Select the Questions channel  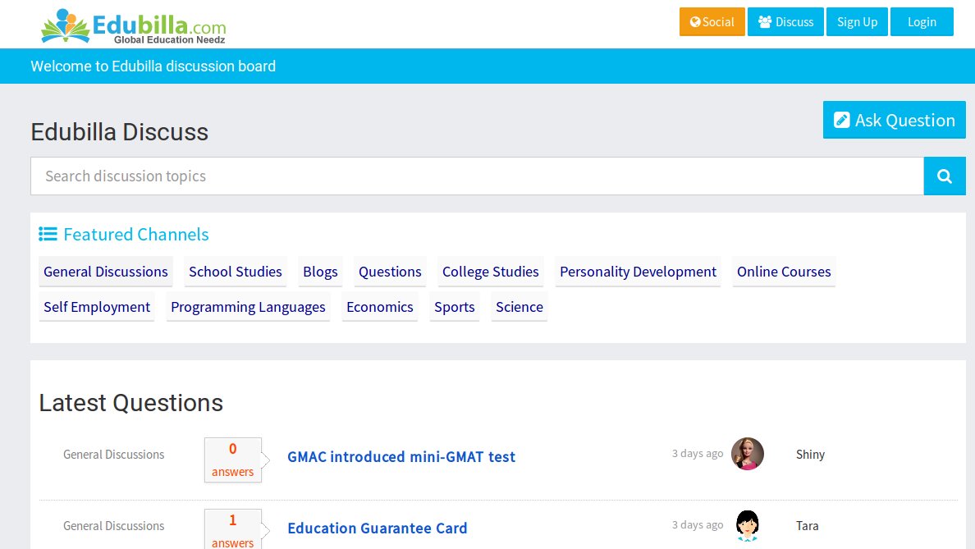390,272
